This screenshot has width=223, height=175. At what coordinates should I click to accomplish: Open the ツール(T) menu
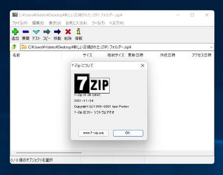(x=98, y=23)
